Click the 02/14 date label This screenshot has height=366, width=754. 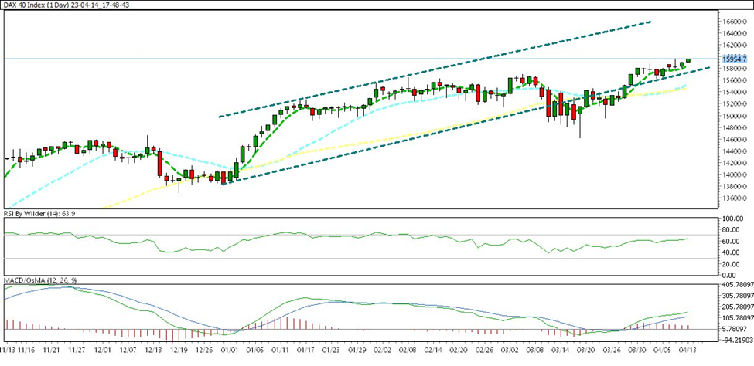[433, 351]
